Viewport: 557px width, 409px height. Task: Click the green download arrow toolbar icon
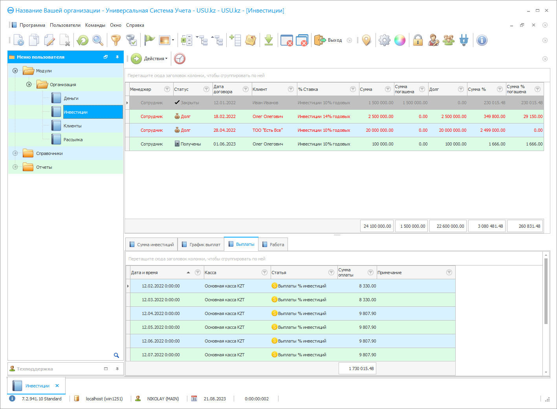tap(269, 40)
